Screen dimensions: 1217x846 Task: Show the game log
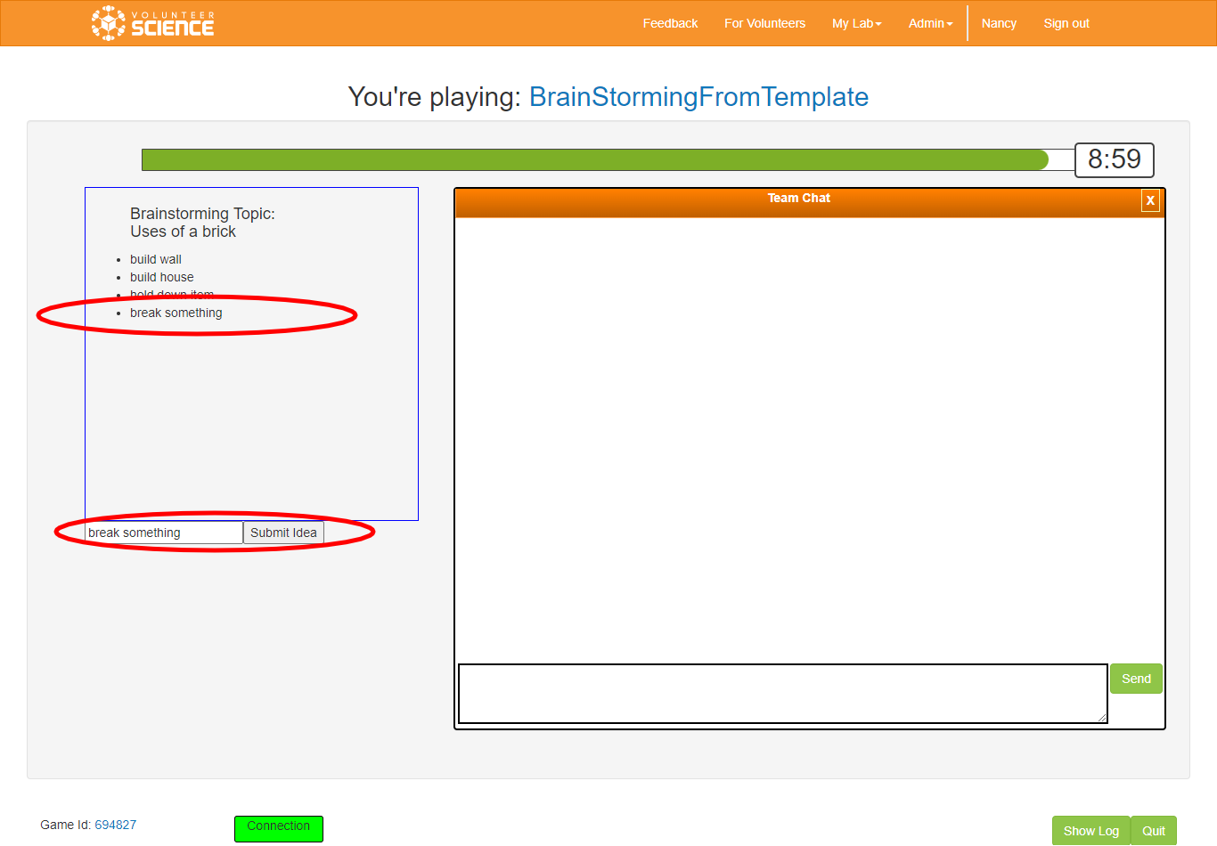tap(1090, 831)
